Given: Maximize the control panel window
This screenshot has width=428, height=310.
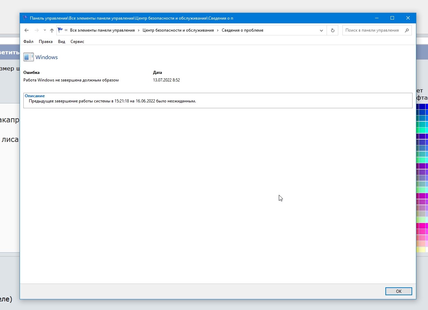Looking at the screenshot, I should (x=392, y=18).
